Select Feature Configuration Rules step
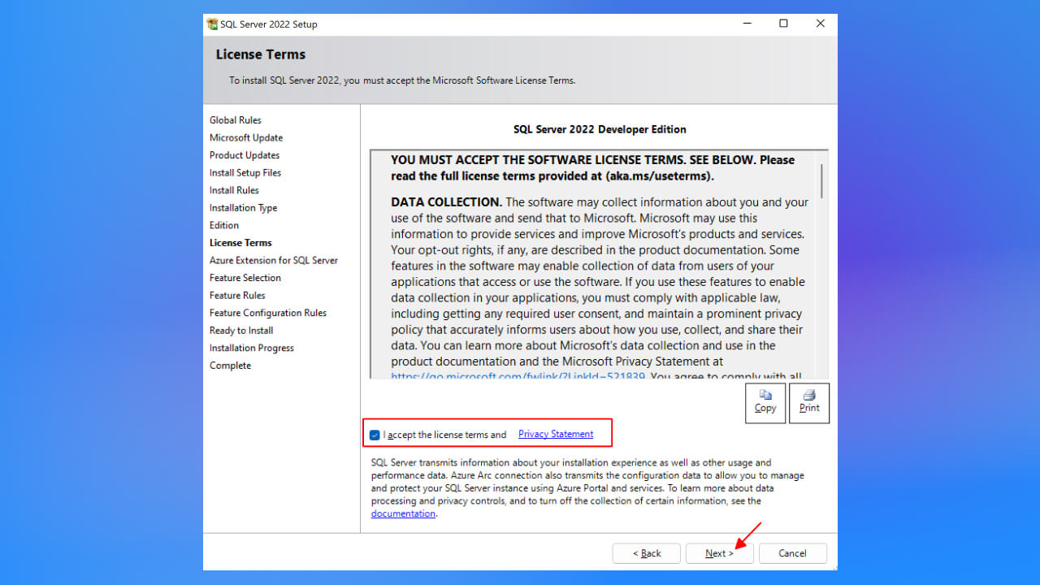Viewport: 1040px width, 585px height. (x=268, y=313)
